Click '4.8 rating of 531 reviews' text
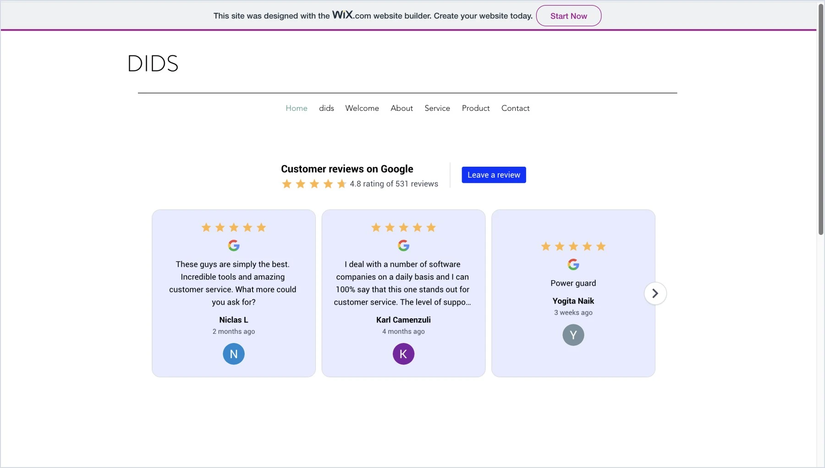Image resolution: width=825 pixels, height=468 pixels. point(394,184)
